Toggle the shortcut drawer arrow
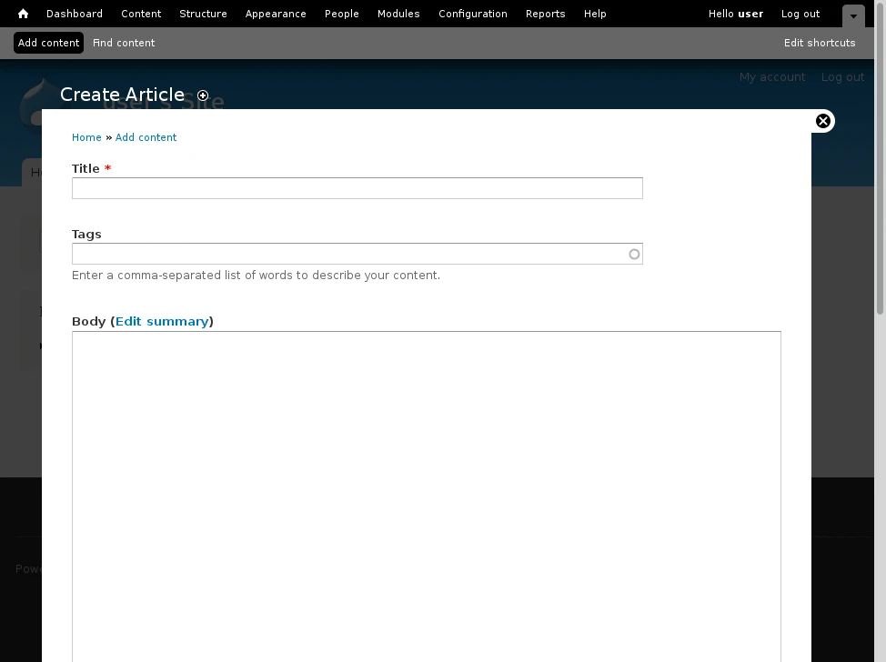886x662 pixels. click(x=853, y=15)
